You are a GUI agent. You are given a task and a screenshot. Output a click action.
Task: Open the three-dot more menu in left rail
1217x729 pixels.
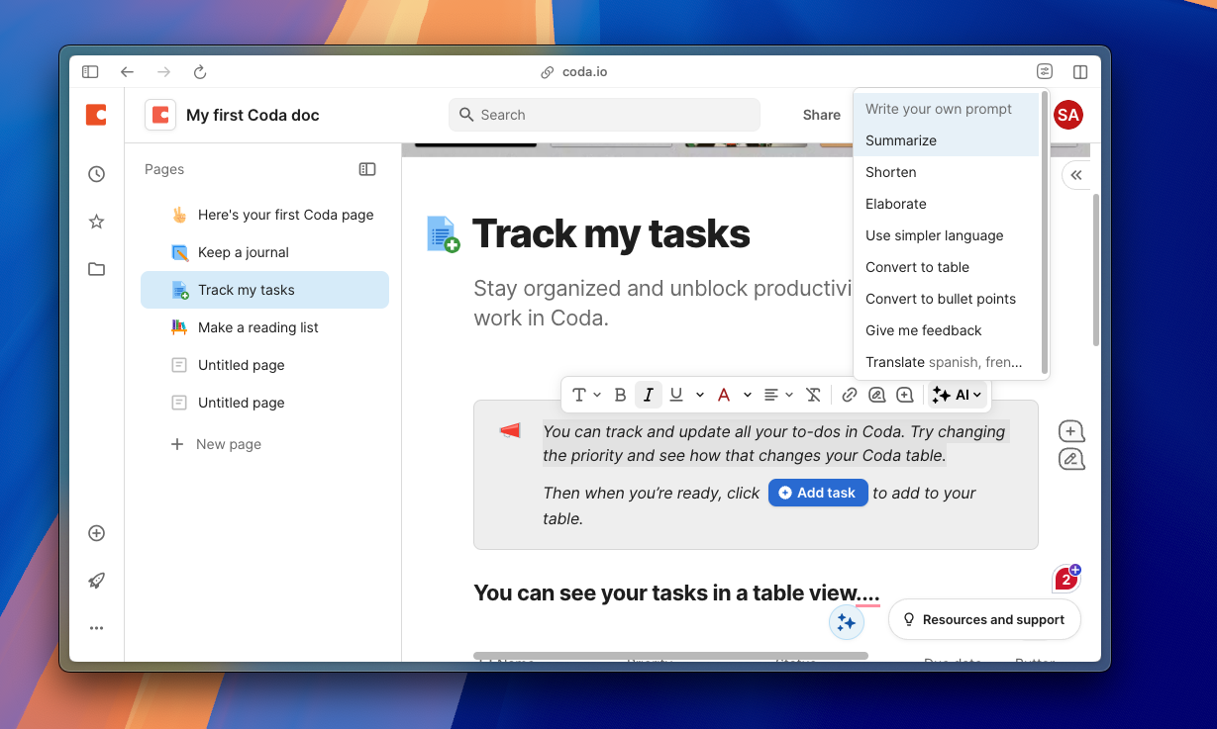tap(96, 628)
